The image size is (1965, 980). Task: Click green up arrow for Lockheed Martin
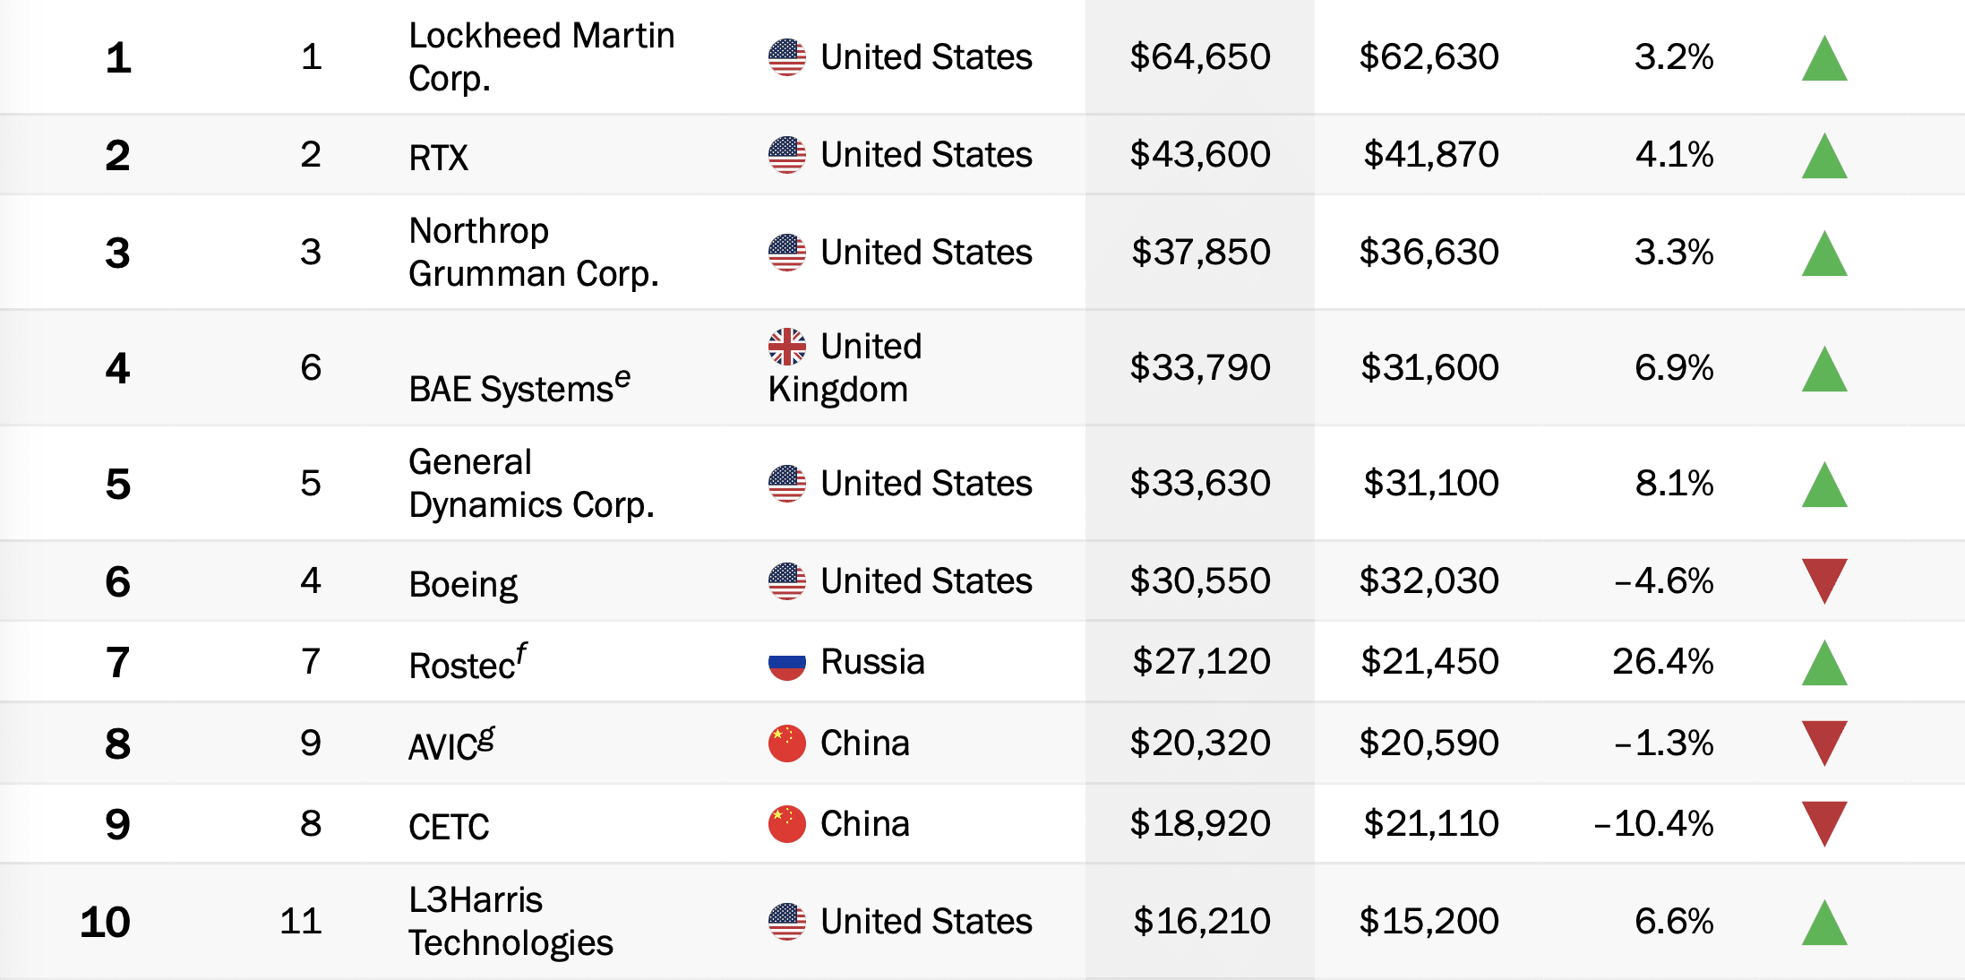click(1824, 59)
